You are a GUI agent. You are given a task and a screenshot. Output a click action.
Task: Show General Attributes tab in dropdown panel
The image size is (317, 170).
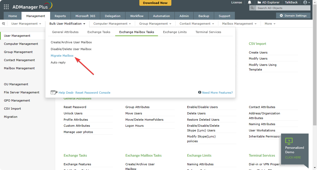pos(65,32)
